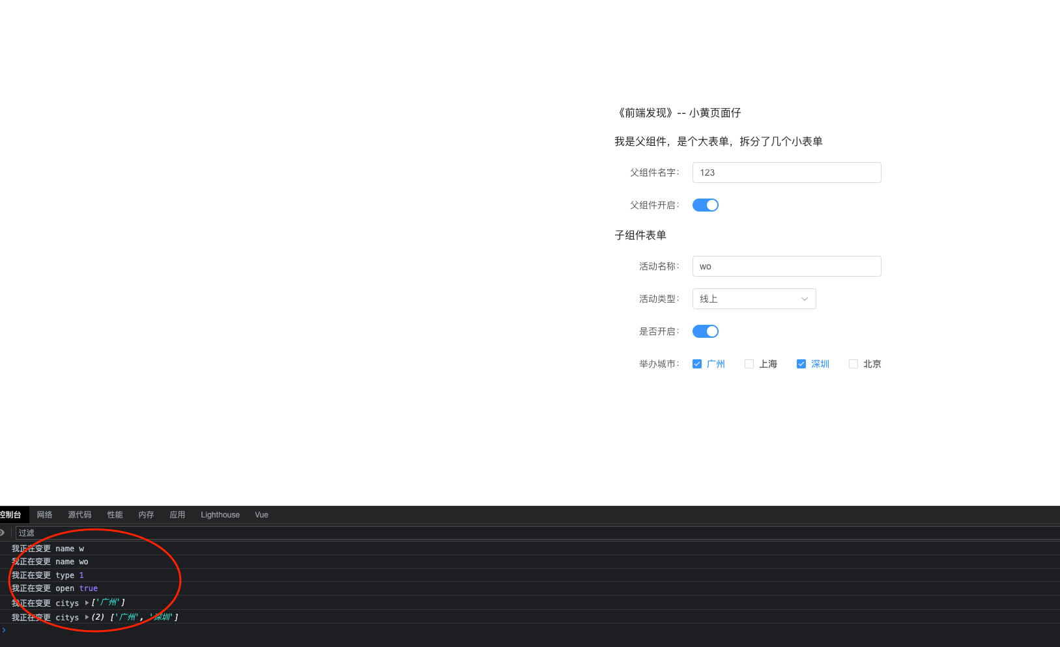The height and width of the screenshot is (647, 1060).
Task: Click the 我是父组件 description text
Action: (719, 141)
